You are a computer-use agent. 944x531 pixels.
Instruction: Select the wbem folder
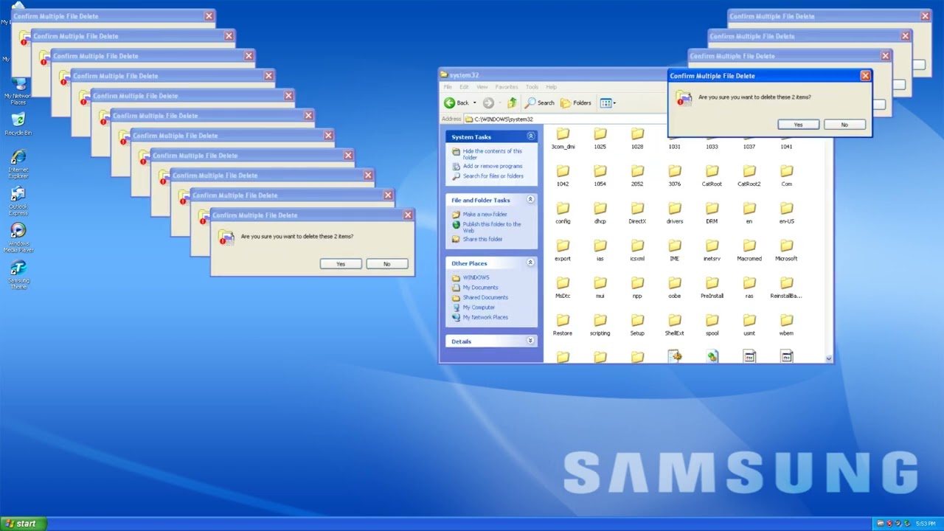point(786,324)
